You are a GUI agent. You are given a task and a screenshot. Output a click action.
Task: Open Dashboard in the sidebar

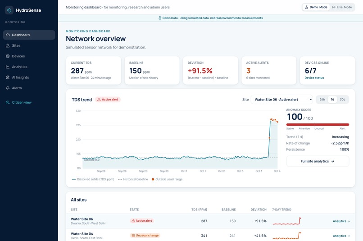point(29,35)
